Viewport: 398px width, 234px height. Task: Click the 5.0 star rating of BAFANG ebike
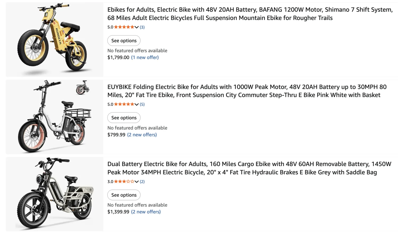(x=124, y=27)
